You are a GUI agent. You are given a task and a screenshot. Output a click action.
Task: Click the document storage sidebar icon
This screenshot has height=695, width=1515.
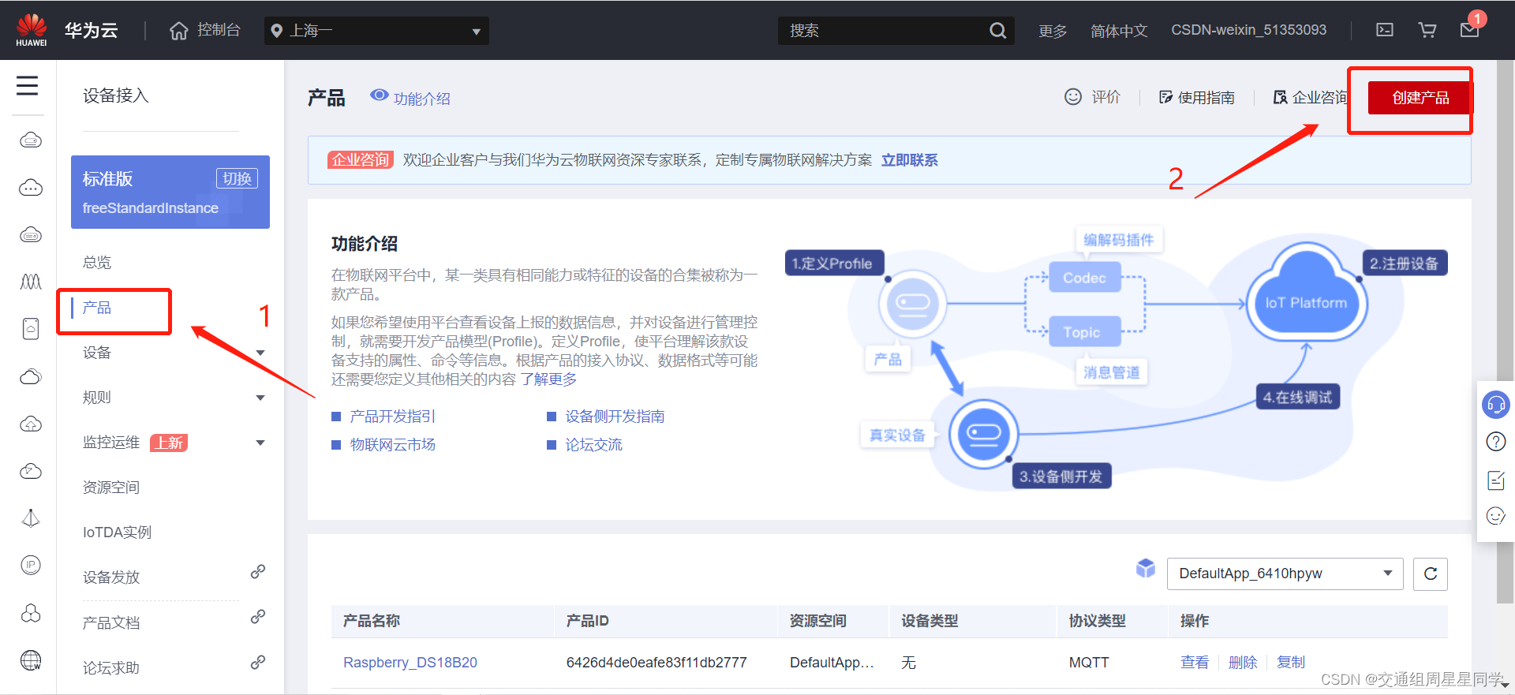click(x=31, y=329)
